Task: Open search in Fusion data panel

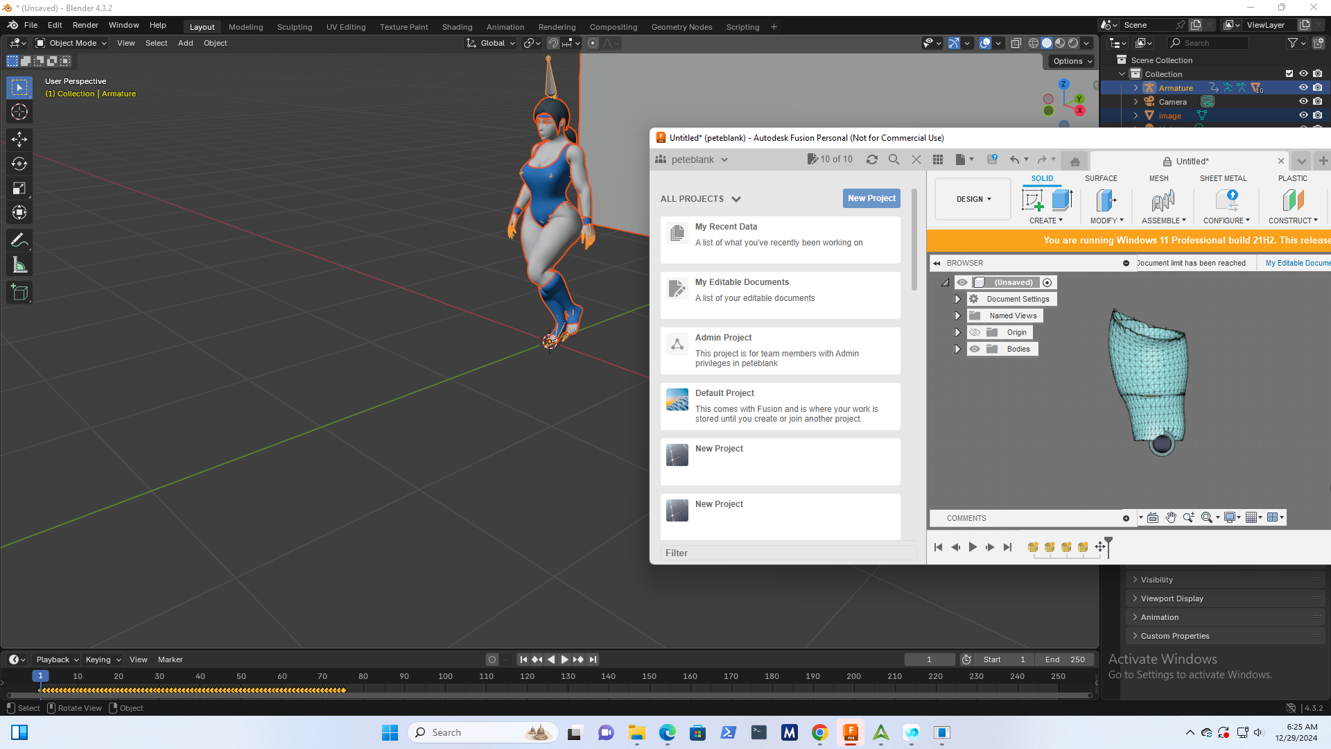Action: coord(894,160)
